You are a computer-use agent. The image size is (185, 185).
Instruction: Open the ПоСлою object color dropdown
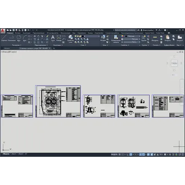click(132, 36)
